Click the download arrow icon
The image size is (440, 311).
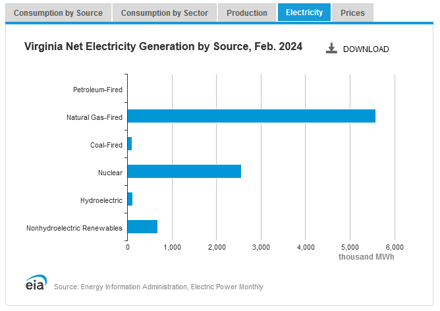point(332,48)
